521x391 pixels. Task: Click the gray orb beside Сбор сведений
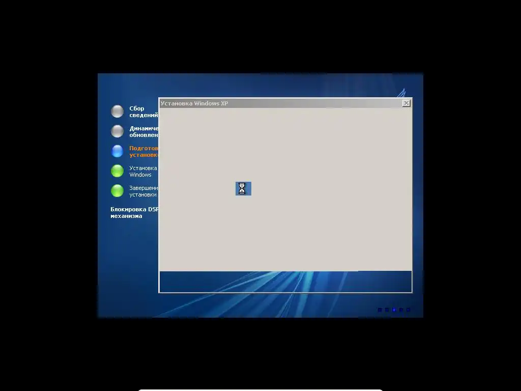coord(118,111)
